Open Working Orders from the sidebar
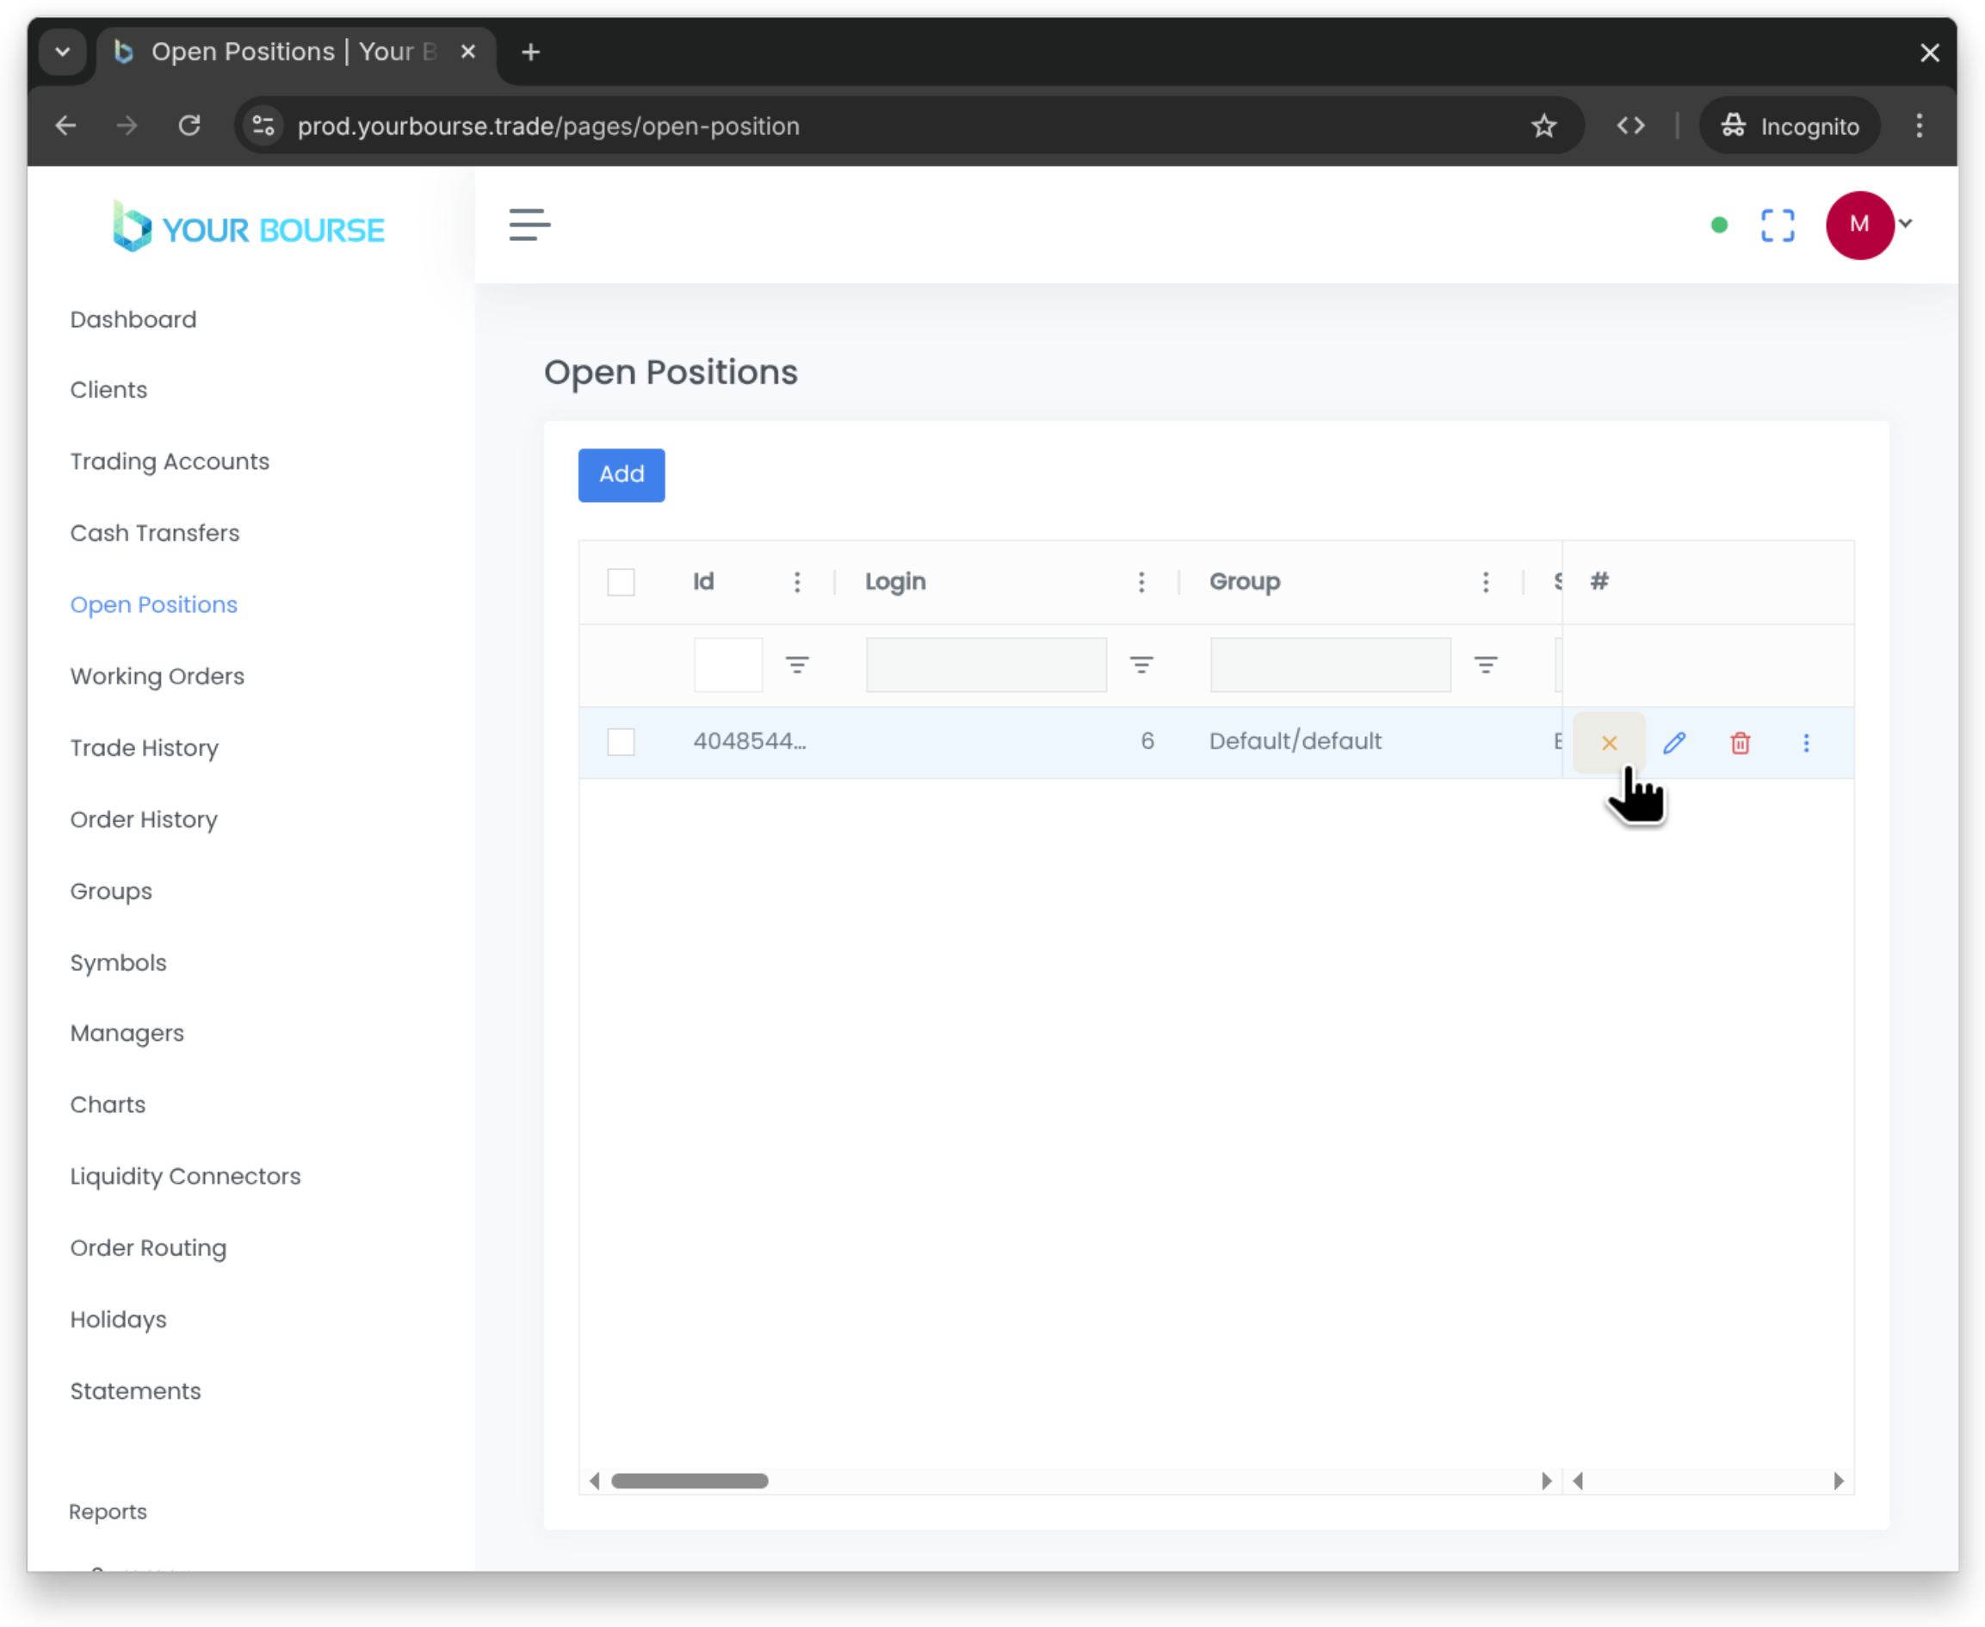This screenshot has height=1627, width=1985. coord(157,676)
